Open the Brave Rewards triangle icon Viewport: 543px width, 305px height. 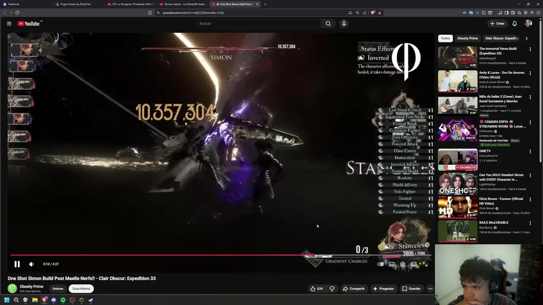(379, 13)
